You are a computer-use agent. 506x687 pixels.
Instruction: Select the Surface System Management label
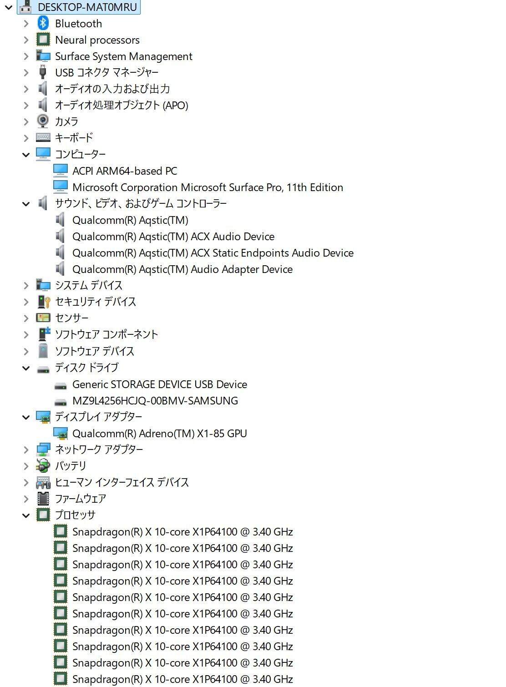pos(124,56)
